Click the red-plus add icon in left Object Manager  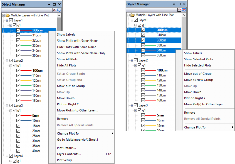59,10
